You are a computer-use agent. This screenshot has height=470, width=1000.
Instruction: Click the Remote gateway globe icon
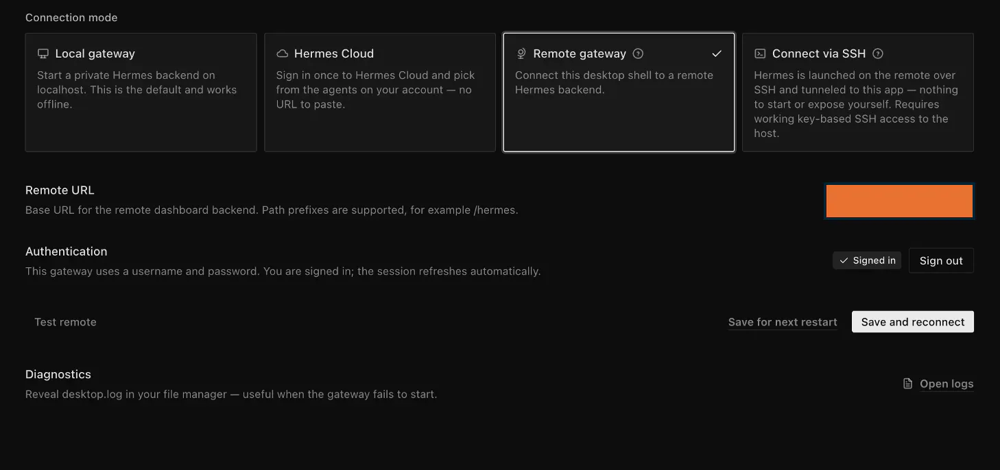coord(521,53)
